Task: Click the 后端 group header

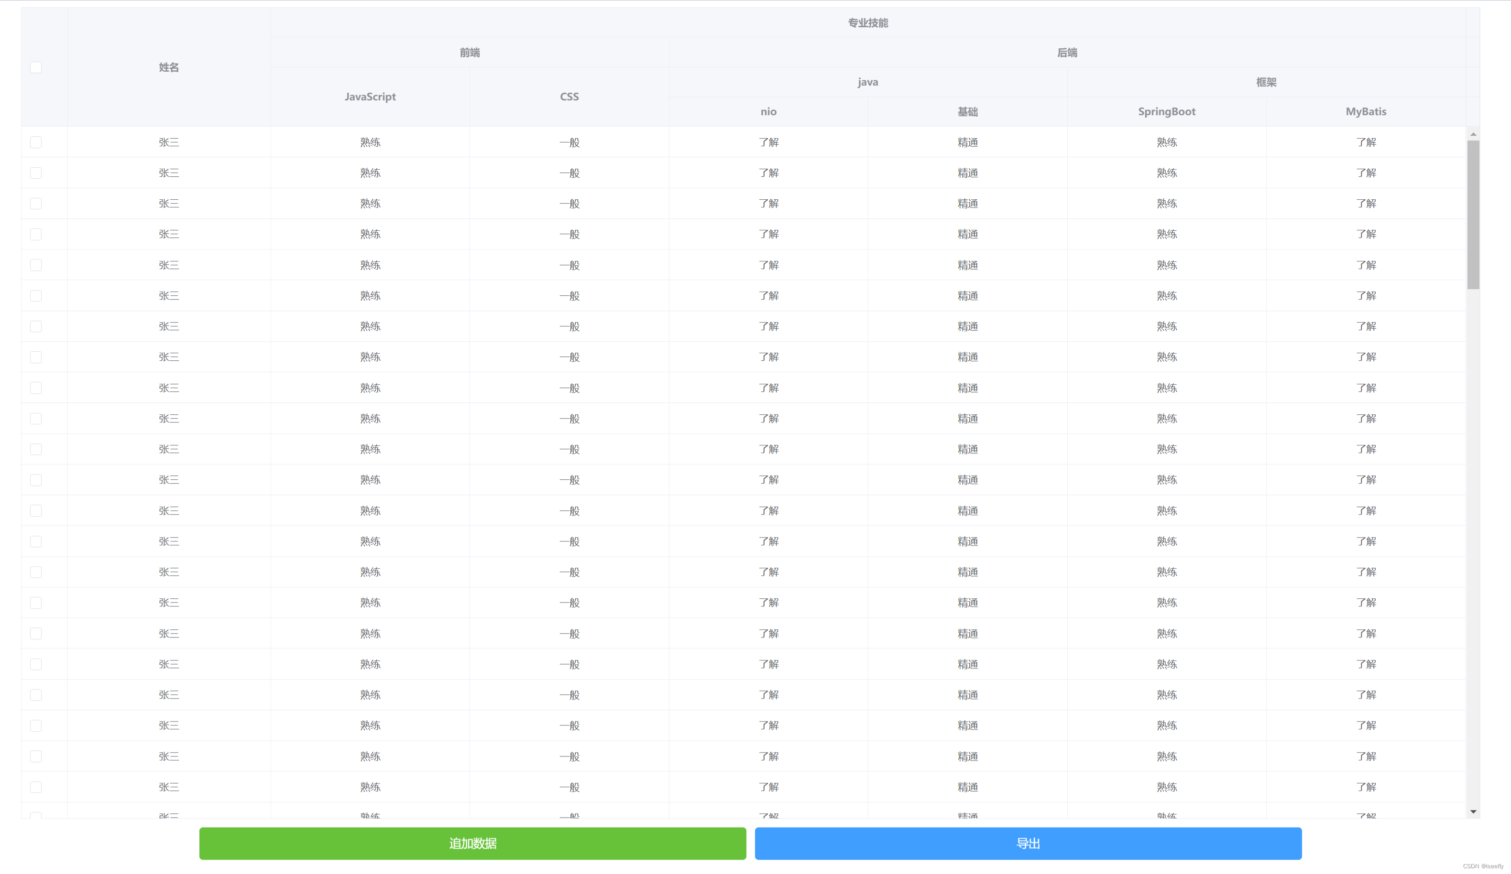Action: point(1067,53)
